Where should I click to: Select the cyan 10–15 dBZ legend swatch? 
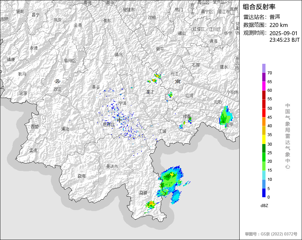(x=264, y=175)
